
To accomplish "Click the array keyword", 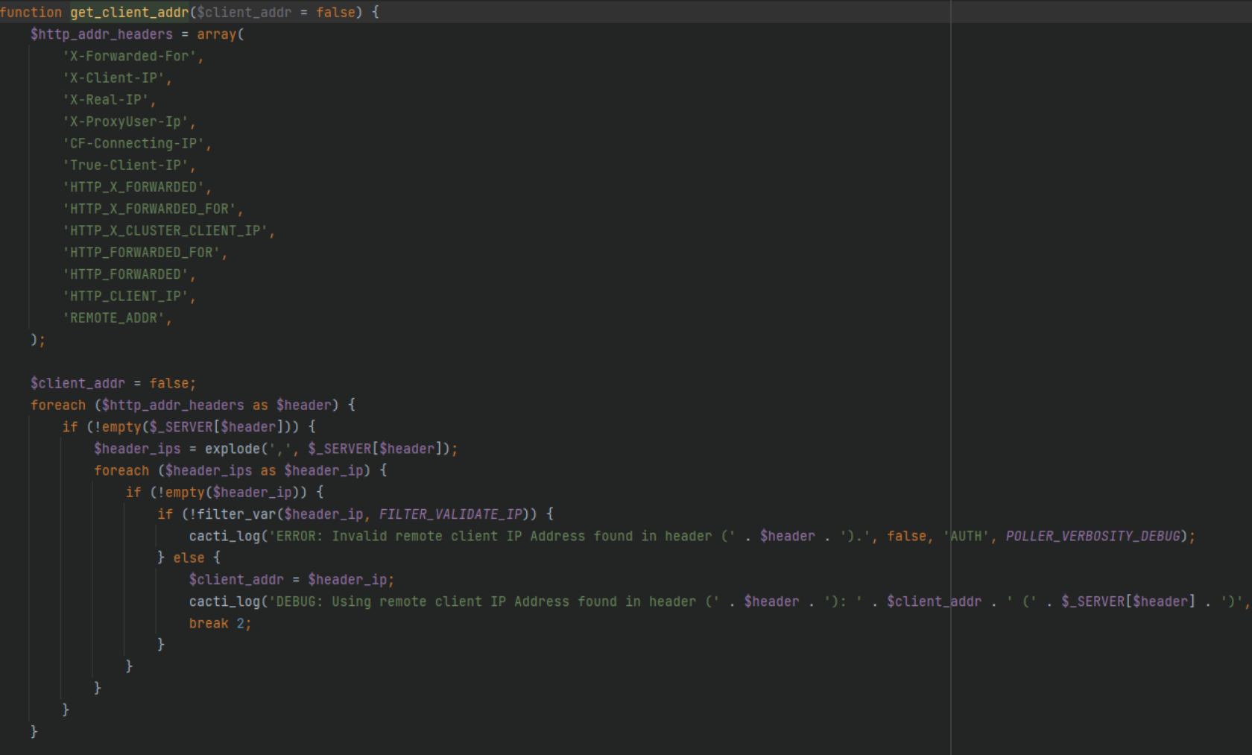I will point(216,34).
